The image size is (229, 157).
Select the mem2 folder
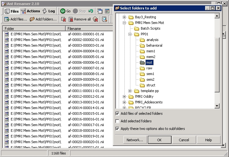[x=151, y=57]
